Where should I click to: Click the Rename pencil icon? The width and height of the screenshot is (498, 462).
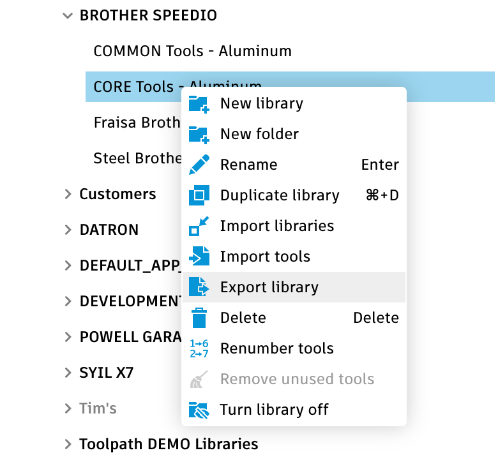coord(199,165)
